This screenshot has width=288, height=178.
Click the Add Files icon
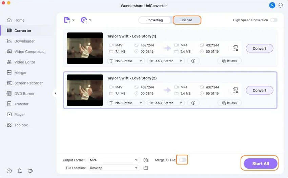tap(67, 20)
